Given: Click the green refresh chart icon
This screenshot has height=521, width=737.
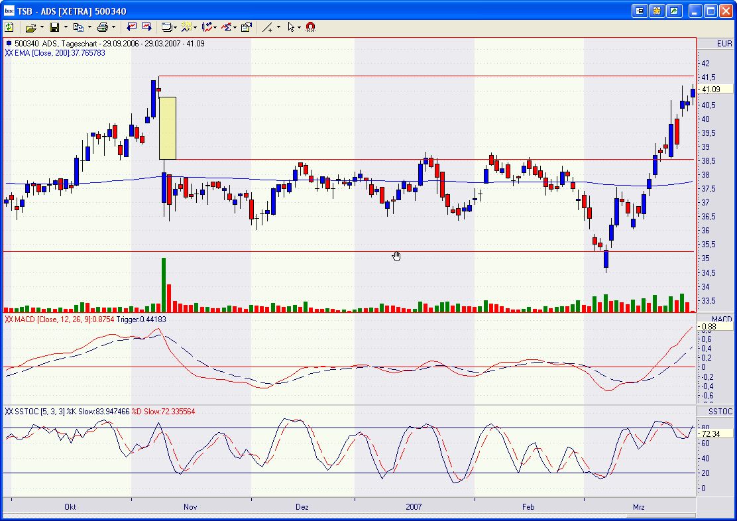Looking at the screenshot, I should coord(9,27).
